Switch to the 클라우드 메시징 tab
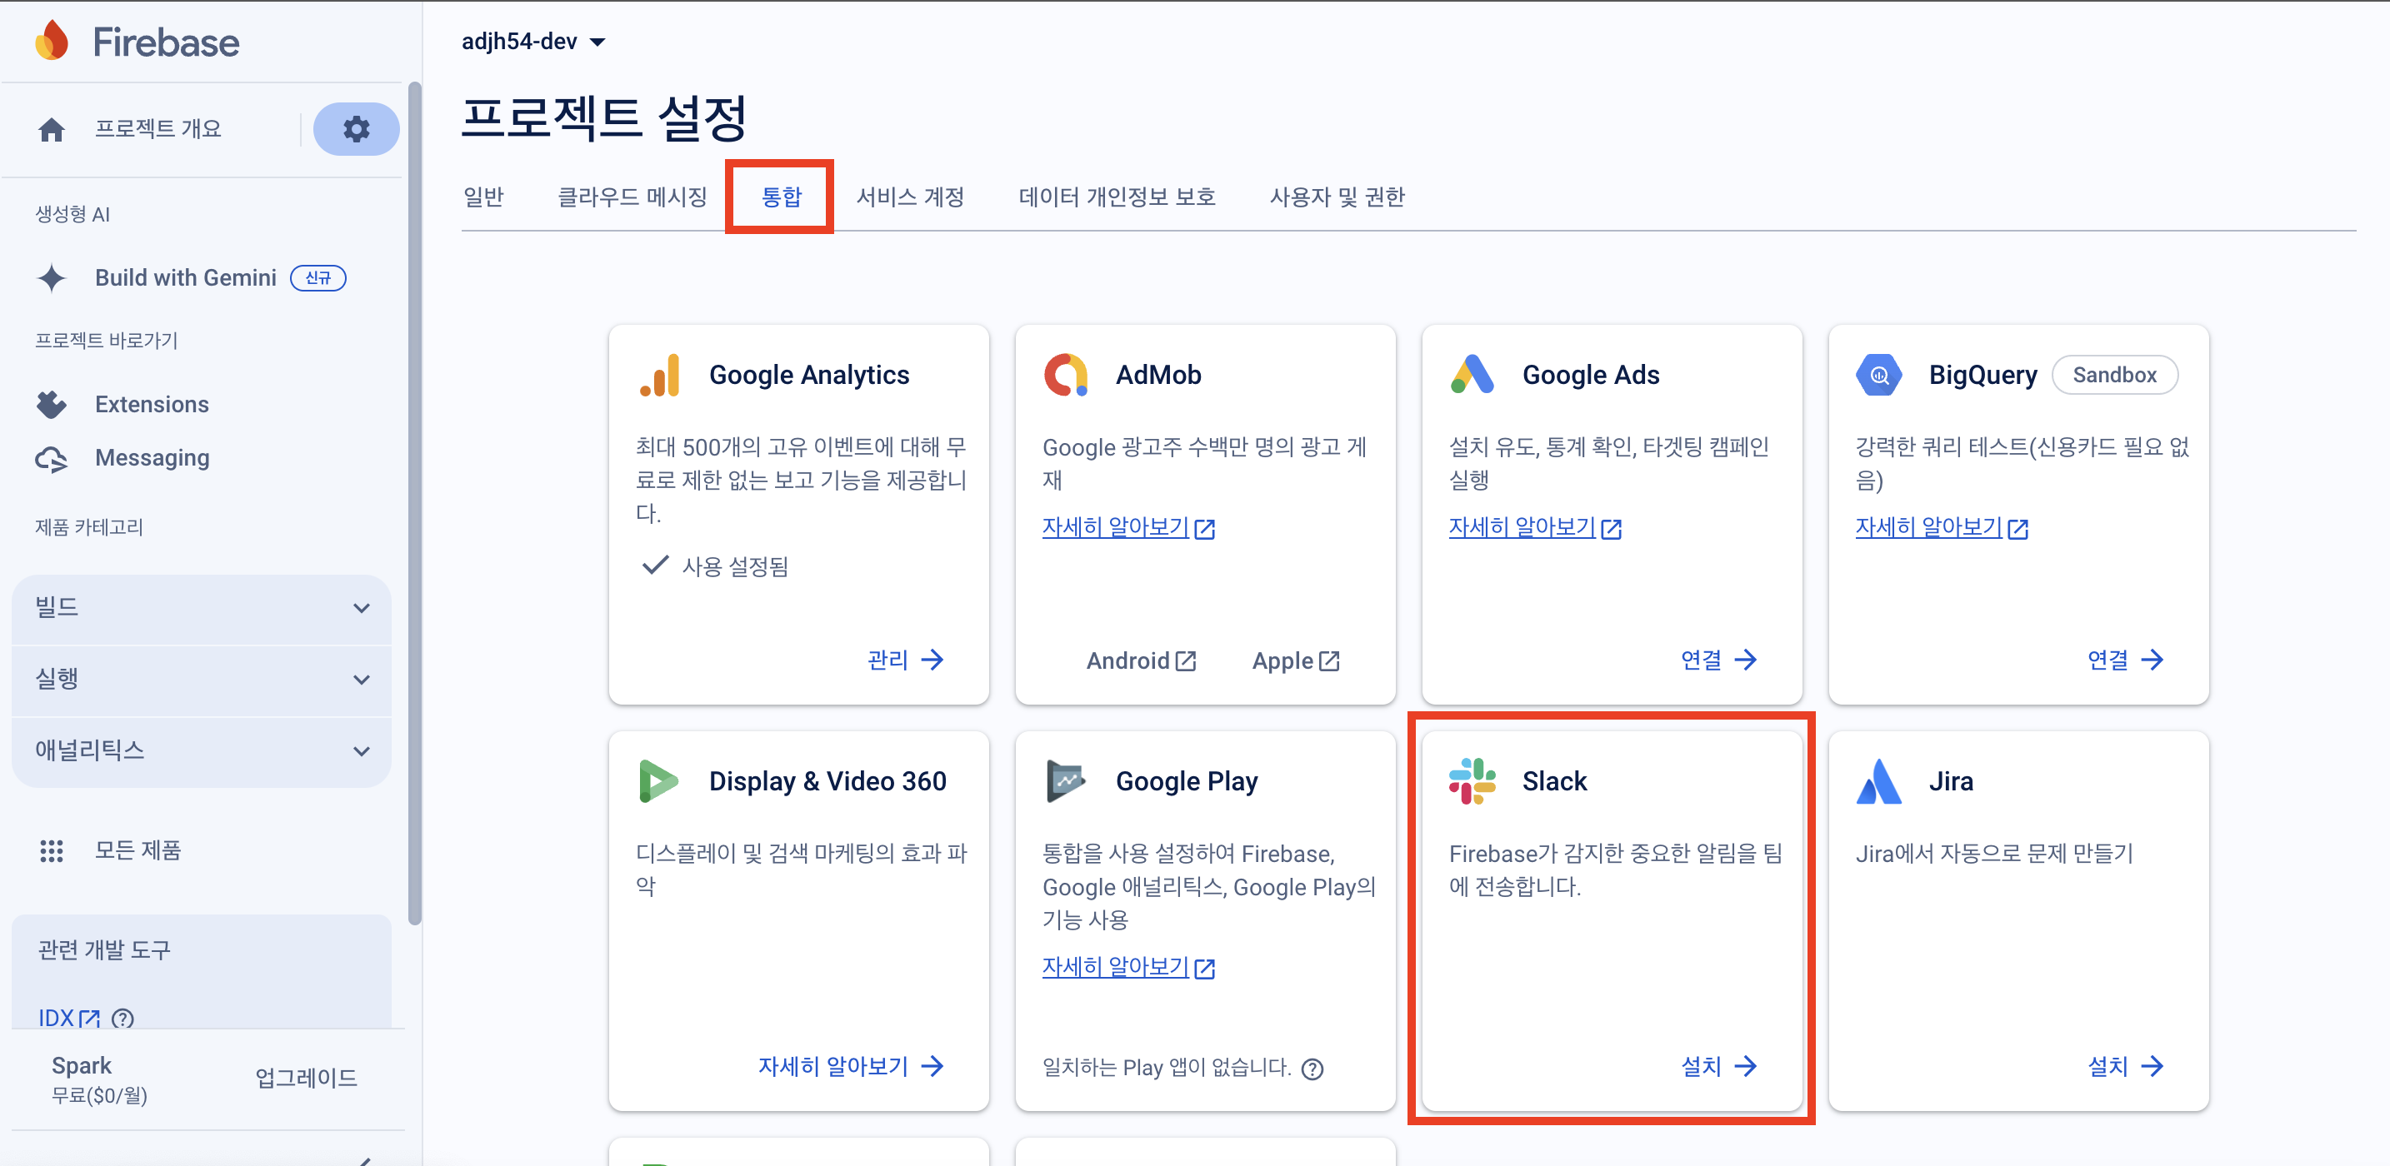This screenshot has width=2390, height=1166. [x=632, y=197]
